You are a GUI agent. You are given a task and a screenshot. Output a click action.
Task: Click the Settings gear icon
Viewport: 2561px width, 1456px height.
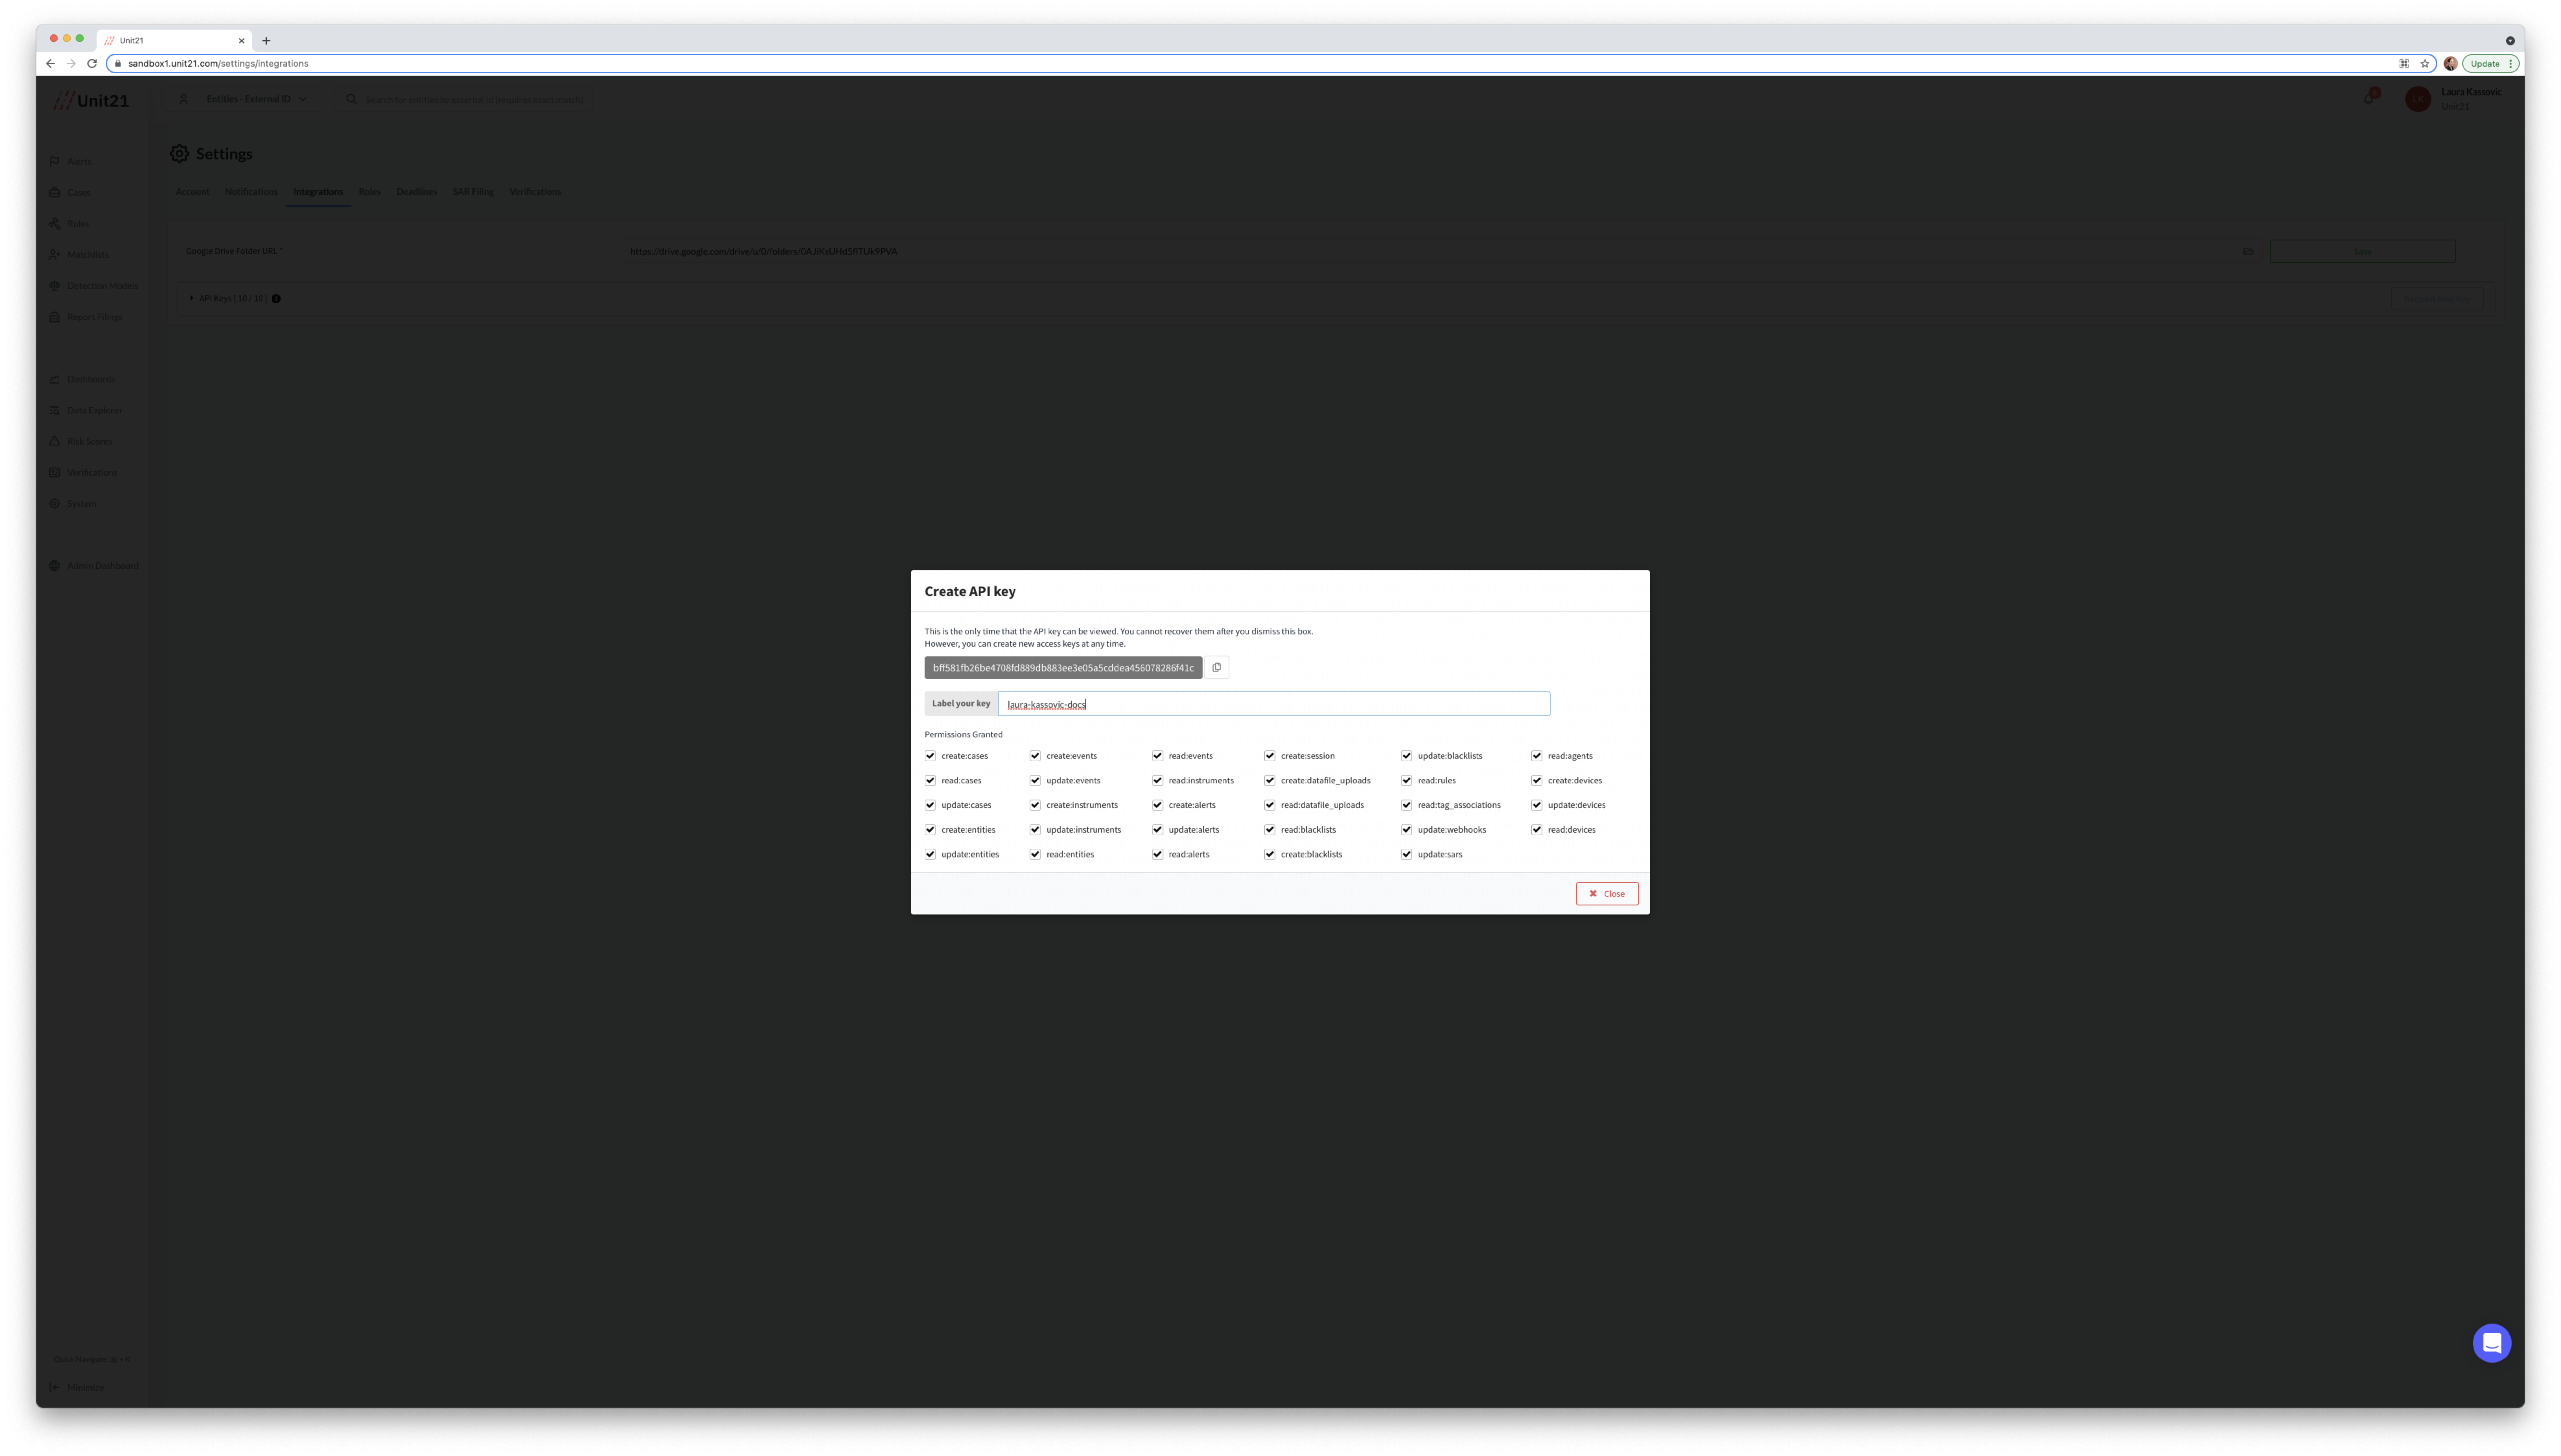click(179, 154)
